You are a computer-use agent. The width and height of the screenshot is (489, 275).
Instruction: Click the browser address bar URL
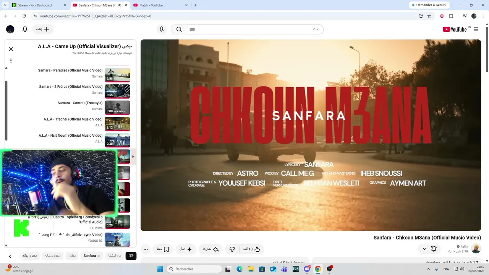click(x=96, y=16)
